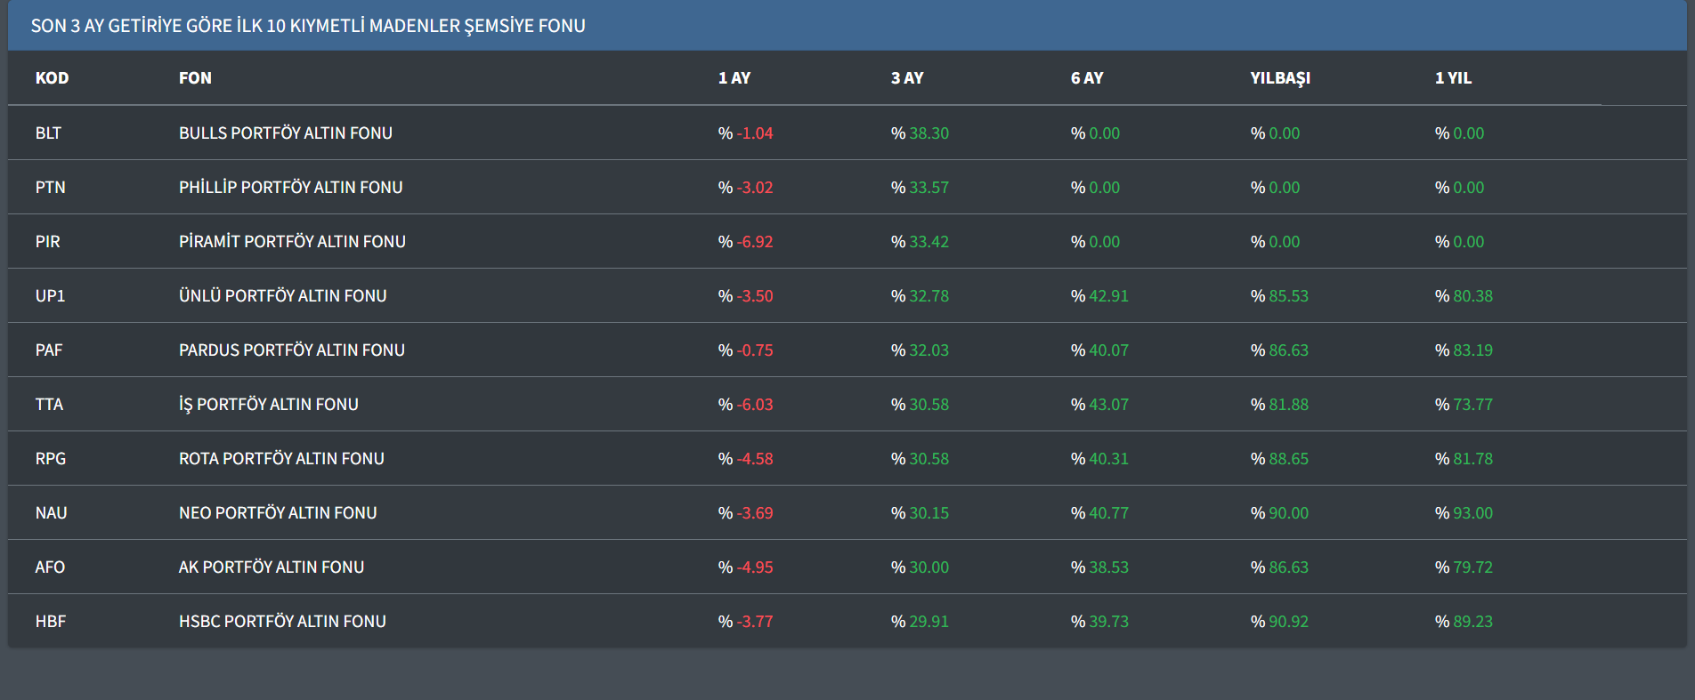
Task: Open İŞ PORTFÖY ALTIN FONU page
Action: [x=268, y=405]
